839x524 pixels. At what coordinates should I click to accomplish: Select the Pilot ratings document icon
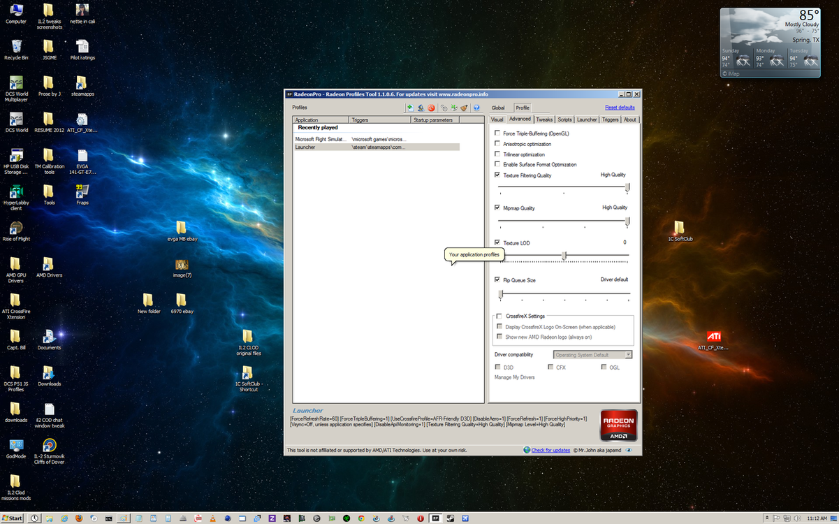pyautogui.click(x=82, y=50)
